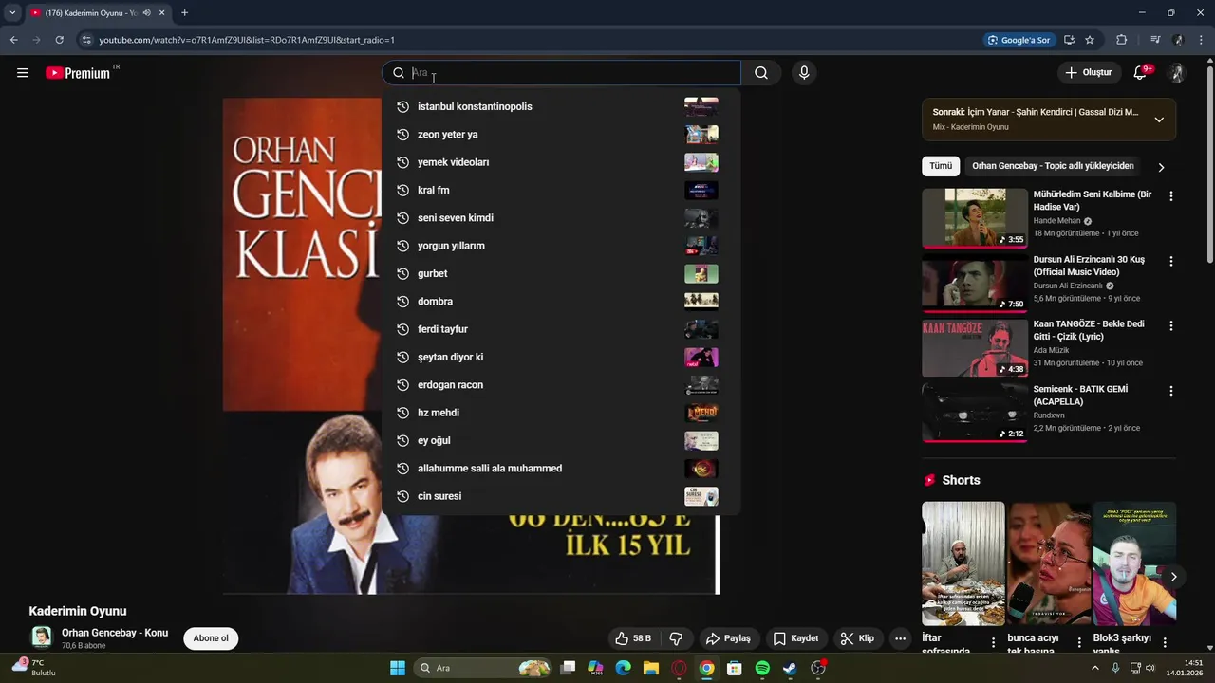Open the notifications bell
The height and width of the screenshot is (683, 1215).
point(1141,73)
